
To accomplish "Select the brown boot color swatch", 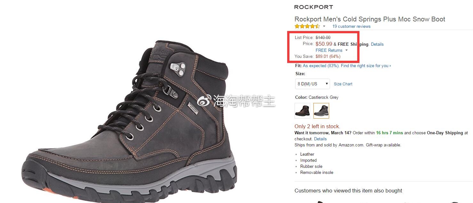I will click(x=302, y=111).
